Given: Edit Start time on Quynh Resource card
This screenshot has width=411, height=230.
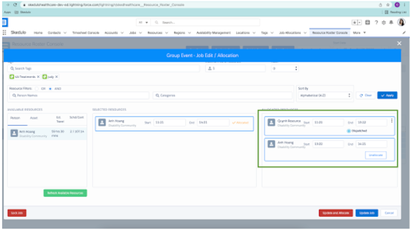Looking at the screenshot, I should [x=328, y=123].
